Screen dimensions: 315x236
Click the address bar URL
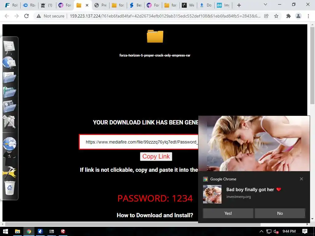165,16
